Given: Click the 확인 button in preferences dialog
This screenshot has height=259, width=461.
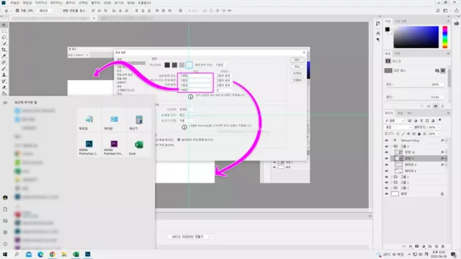Looking at the screenshot, I should (297, 60).
